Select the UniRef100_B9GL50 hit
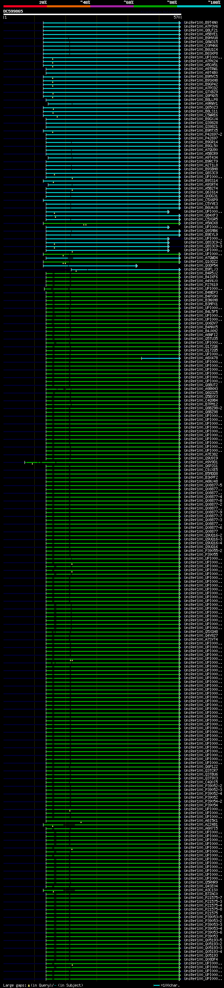 pos(201,146)
